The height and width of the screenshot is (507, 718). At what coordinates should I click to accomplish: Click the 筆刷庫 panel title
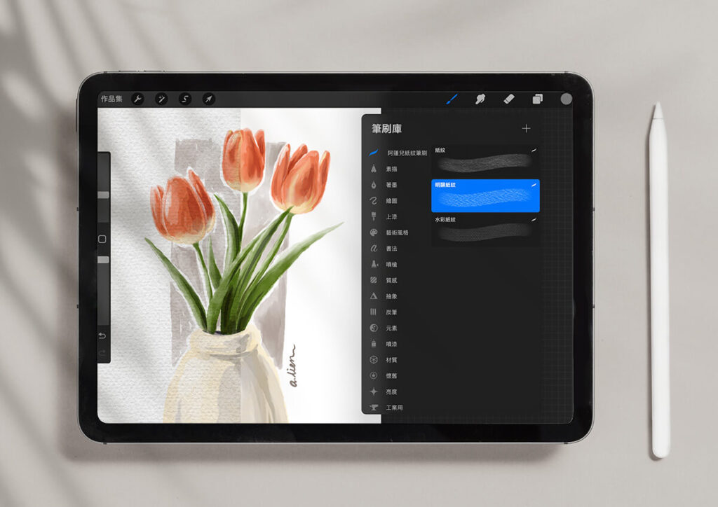[387, 129]
